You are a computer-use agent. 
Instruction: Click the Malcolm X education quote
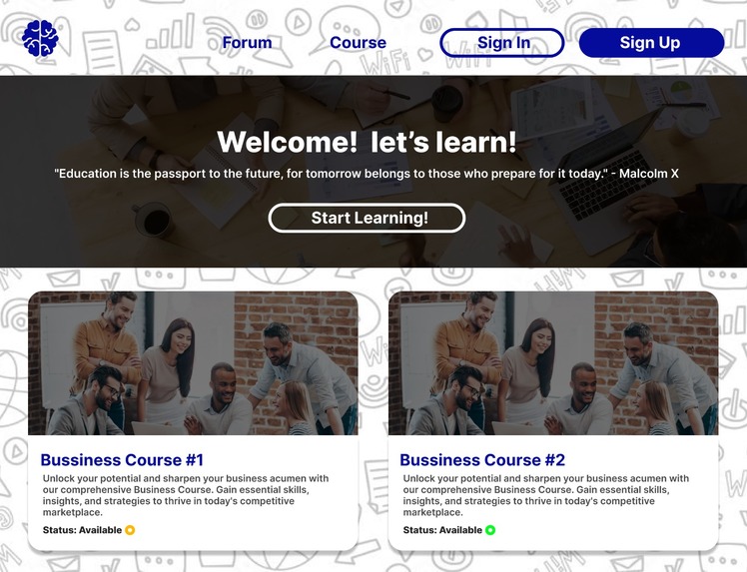[367, 174]
